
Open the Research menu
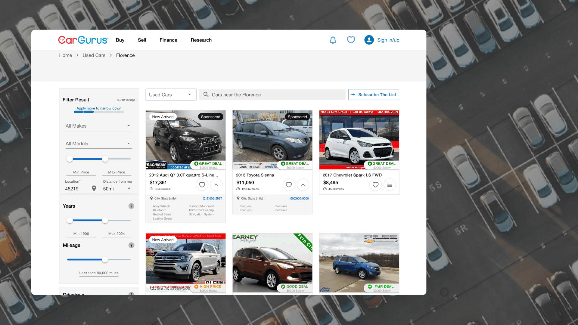(201, 40)
